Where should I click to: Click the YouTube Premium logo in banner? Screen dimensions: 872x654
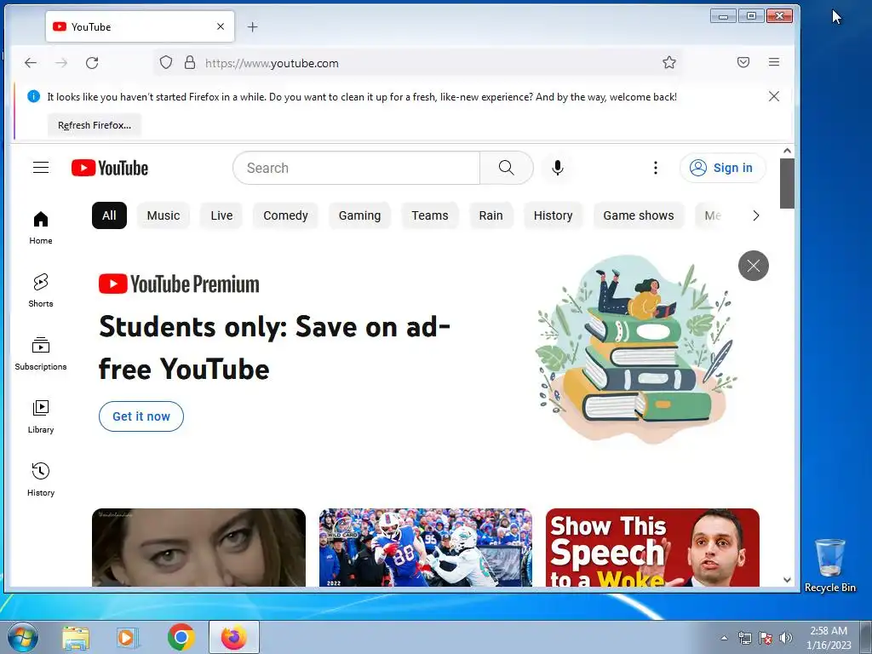(x=179, y=284)
